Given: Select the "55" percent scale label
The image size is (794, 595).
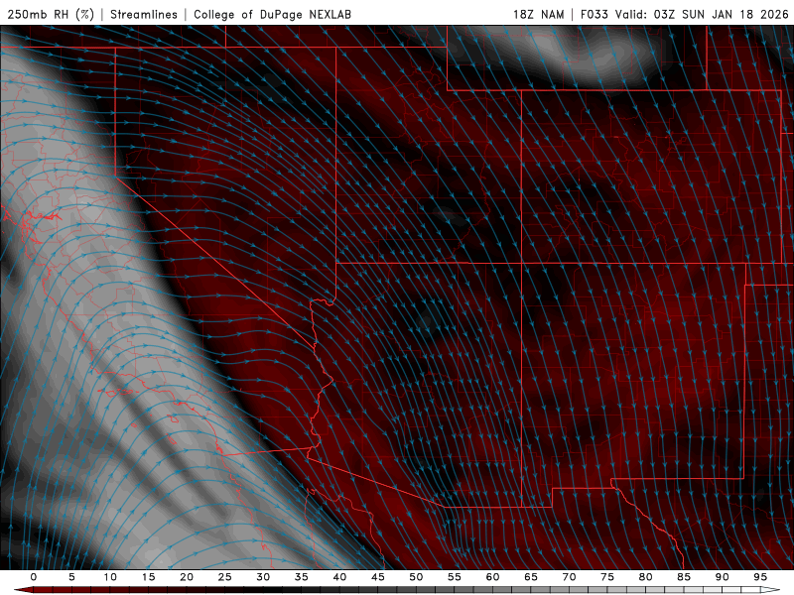Looking at the screenshot, I should 455,577.
